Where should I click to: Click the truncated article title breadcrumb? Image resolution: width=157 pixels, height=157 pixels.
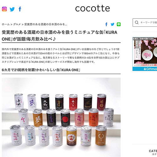tap(46, 24)
